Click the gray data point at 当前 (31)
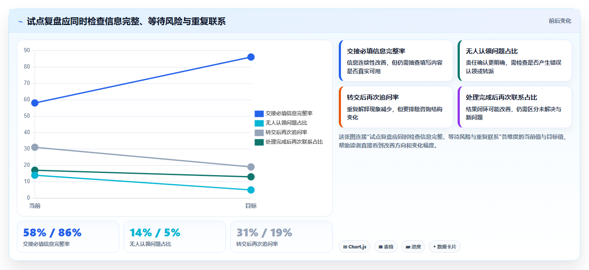This screenshot has height=270, width=589. click(35, 147)
